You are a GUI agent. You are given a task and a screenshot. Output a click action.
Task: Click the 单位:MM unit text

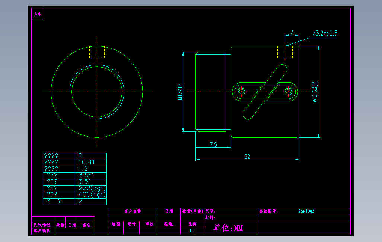point(228,228)
